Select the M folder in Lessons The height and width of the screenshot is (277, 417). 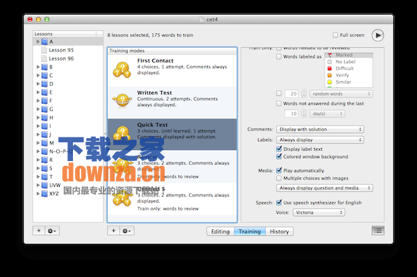[x=68, y=143]
